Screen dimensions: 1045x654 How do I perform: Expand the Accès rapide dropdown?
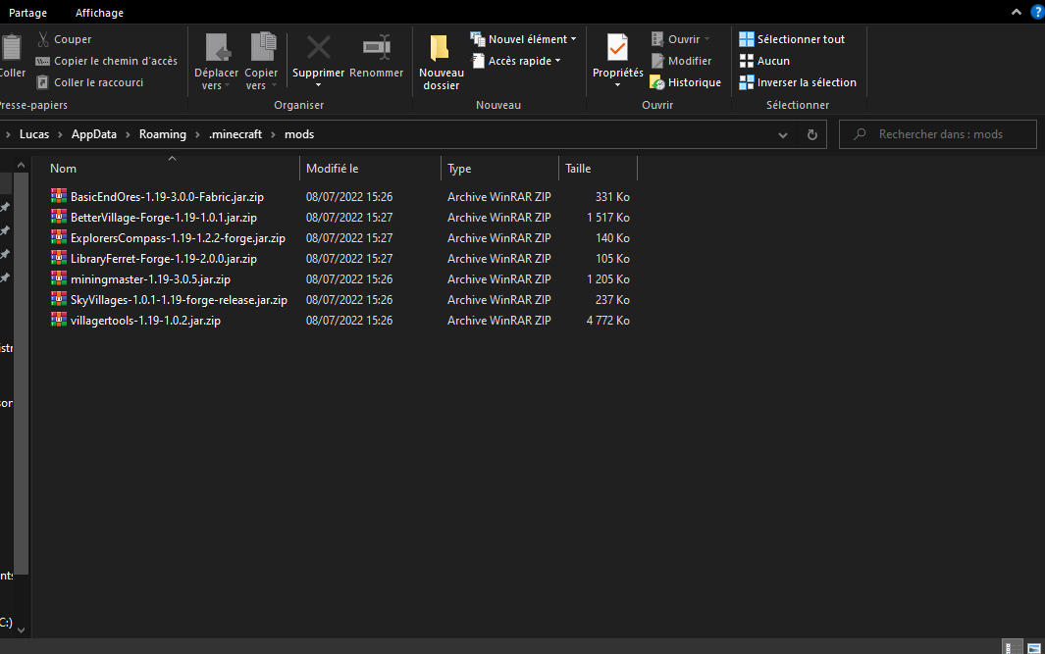pyautogui.click(x=557, y=61)
